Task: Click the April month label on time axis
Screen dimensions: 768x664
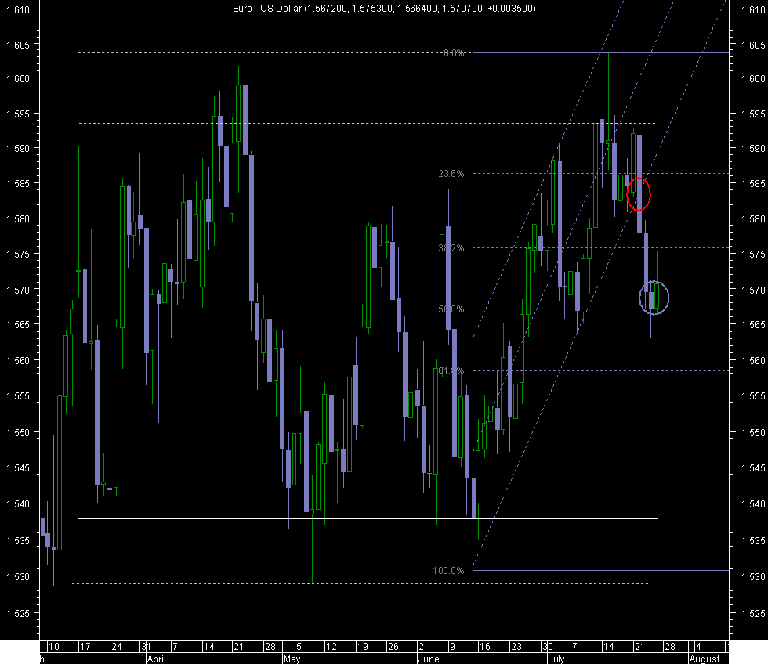Action: coord(157,659)
